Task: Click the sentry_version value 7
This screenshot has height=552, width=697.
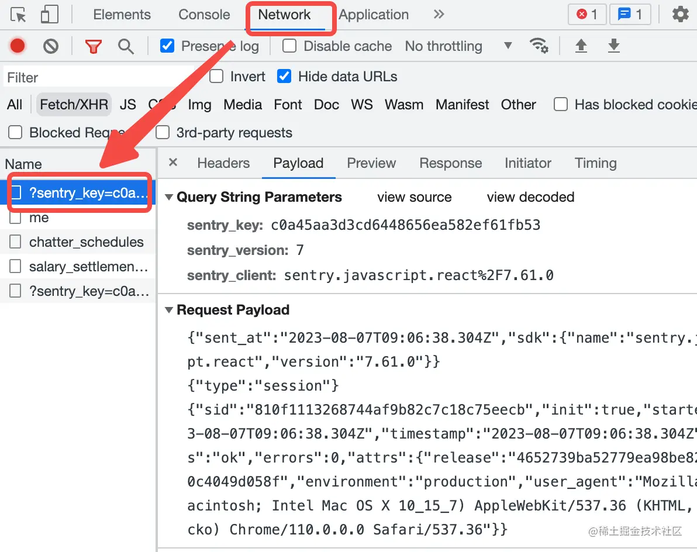Action: coord(300,250)
